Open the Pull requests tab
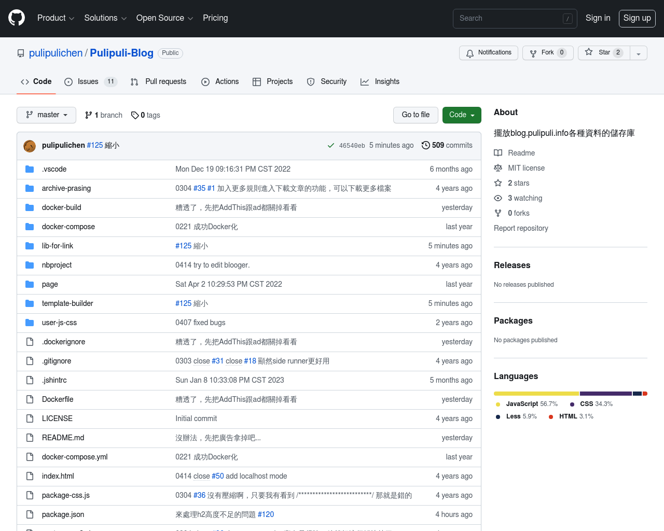Image resolution: width=664 pixels, height=531 pixels. [158, 82]
